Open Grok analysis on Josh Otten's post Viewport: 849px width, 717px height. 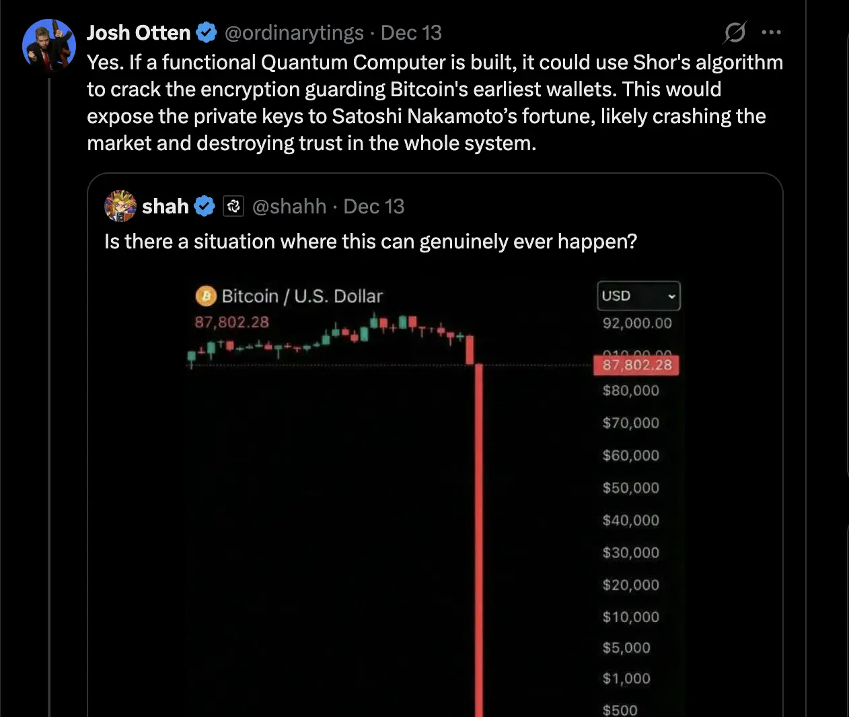tap(735, 32)
